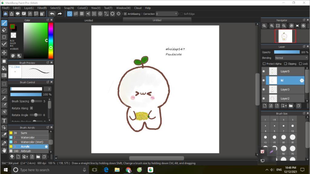This screenshot has width=310, height=174.
Task: Enable circle snap
Action: pos(100,14)
